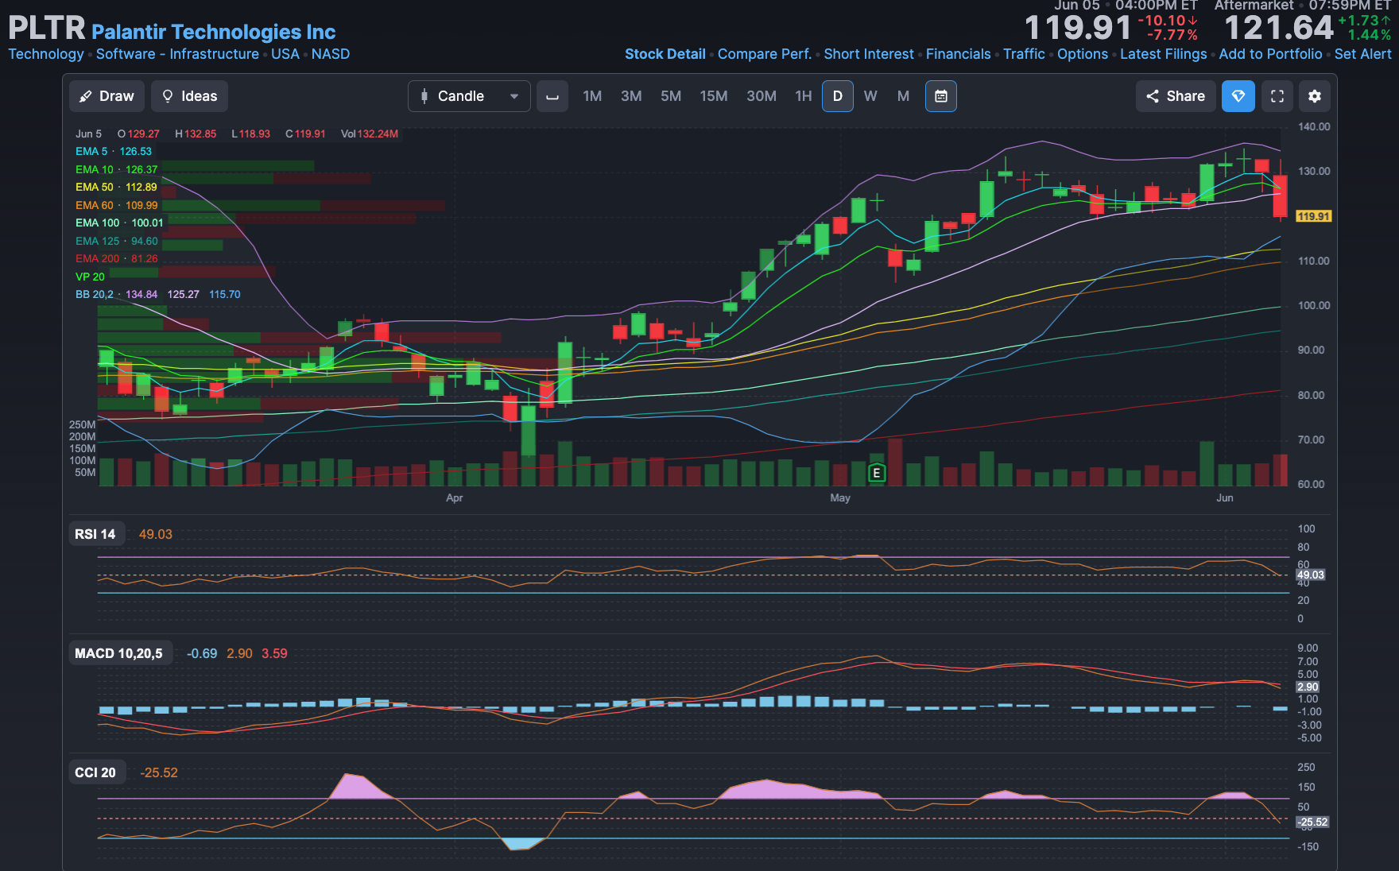The image size is (1399, 871).
Task: Click the Apr label on the time axis
Action: pyautogui.click(x=455, y=497)
